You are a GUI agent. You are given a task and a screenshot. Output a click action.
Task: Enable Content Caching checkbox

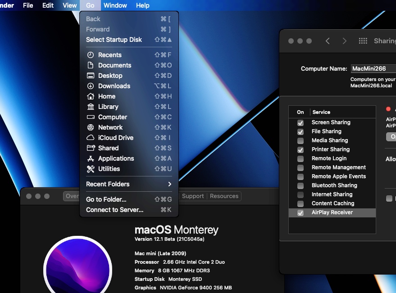pyautogui.click(x=300, y=204)
